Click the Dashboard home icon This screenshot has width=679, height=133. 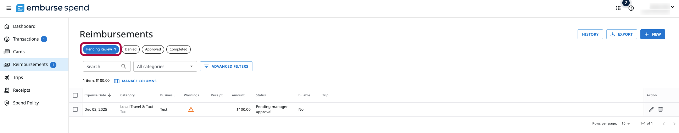(7, 26)
